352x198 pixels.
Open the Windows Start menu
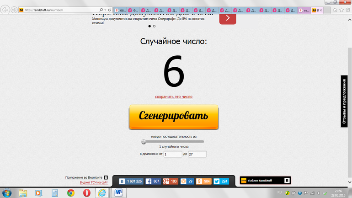click(x=7, y=193)
